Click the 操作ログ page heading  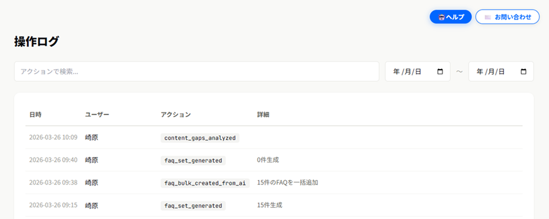click(x=37, y=41)
